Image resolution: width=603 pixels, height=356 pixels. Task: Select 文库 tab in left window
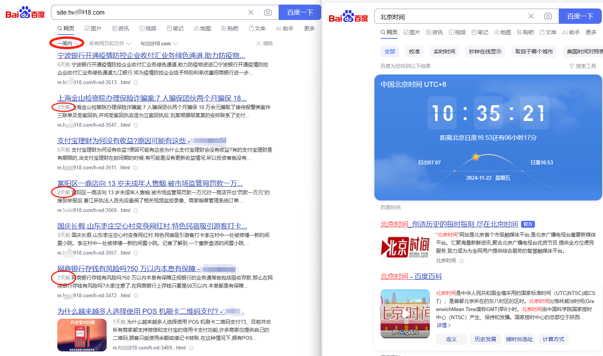coord(257,28)
